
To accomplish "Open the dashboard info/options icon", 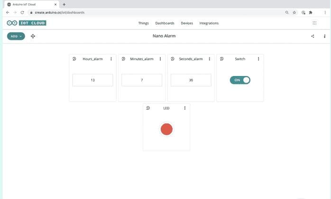I will [324, 36].
